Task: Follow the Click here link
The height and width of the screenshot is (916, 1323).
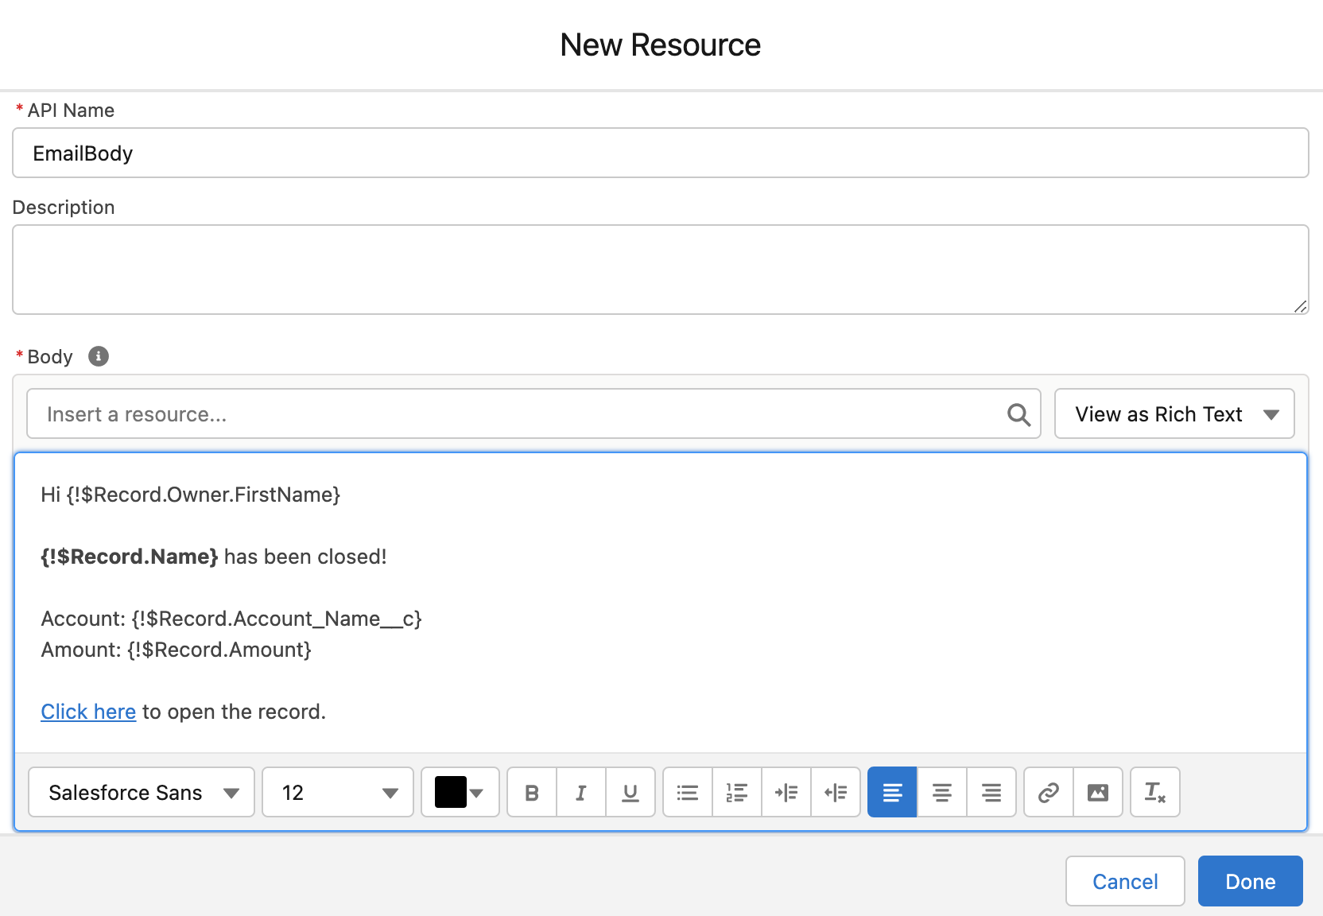Action: click(x=87, y=712)
